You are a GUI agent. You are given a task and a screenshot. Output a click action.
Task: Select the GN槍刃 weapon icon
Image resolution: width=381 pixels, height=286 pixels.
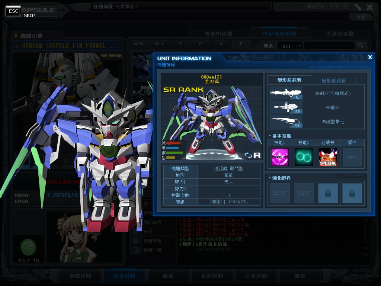click(x=286, y=107)
